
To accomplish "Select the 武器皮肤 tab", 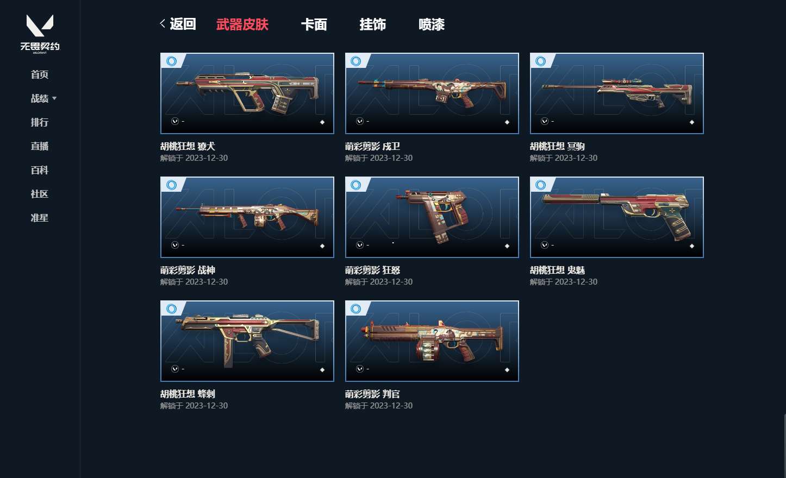I will click(x=242, y=24).
